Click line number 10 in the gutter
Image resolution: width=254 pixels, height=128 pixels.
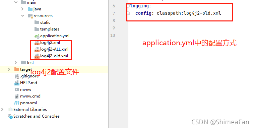pos(113,35)
